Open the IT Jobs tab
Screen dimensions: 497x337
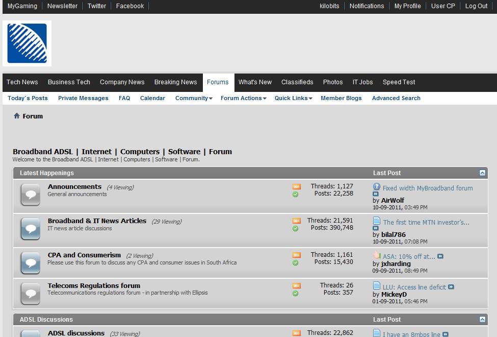[362, 82]
